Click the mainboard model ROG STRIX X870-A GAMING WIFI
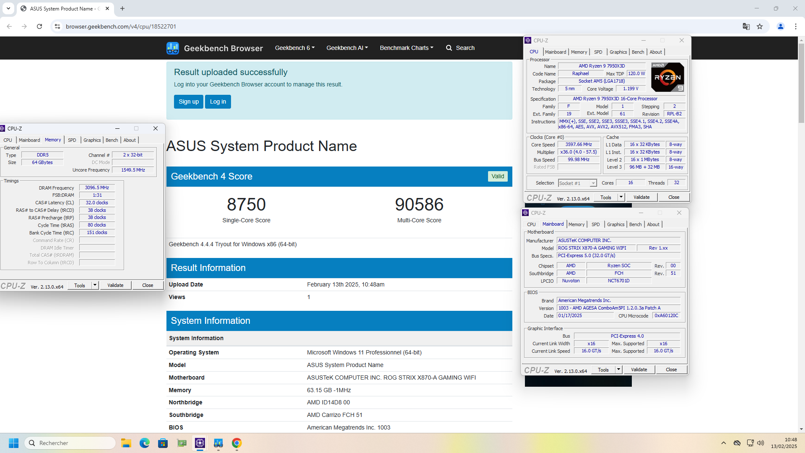Screen dimensions: 805x453 (596, 248)
